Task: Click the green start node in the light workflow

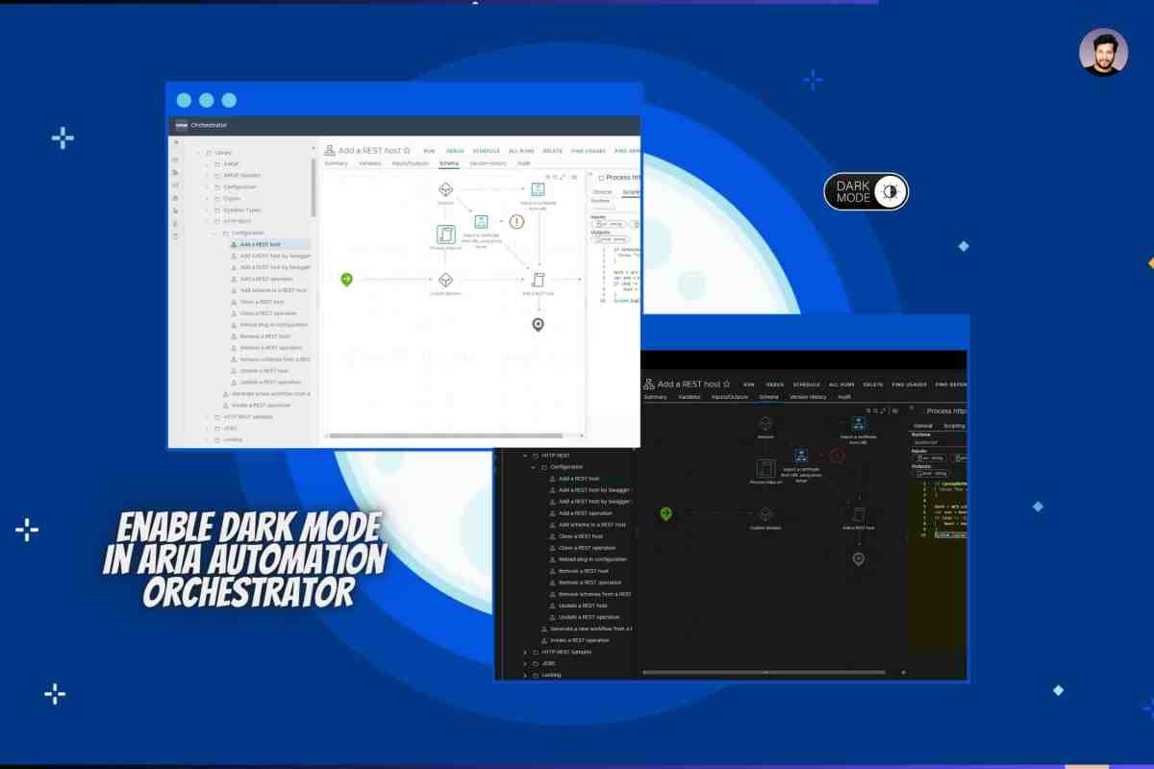Action: (x=346, y=279)
